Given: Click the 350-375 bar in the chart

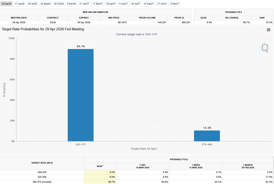Looking at the screenshot, I should pyautogui.click(x=81, y=95).
